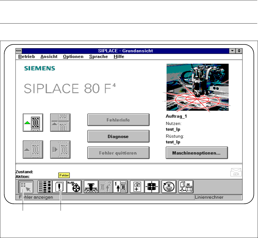Image resolution: width=258 pixels, height=238 pixels.
Task: Click the SIPLACE placement head photo
Action: [197, 87]
